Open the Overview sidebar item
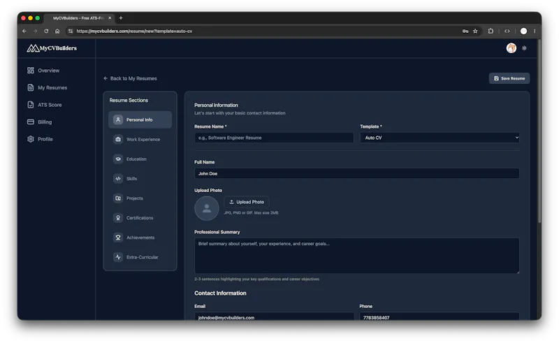Screen dimensions: 559x343 coord(43,71)
